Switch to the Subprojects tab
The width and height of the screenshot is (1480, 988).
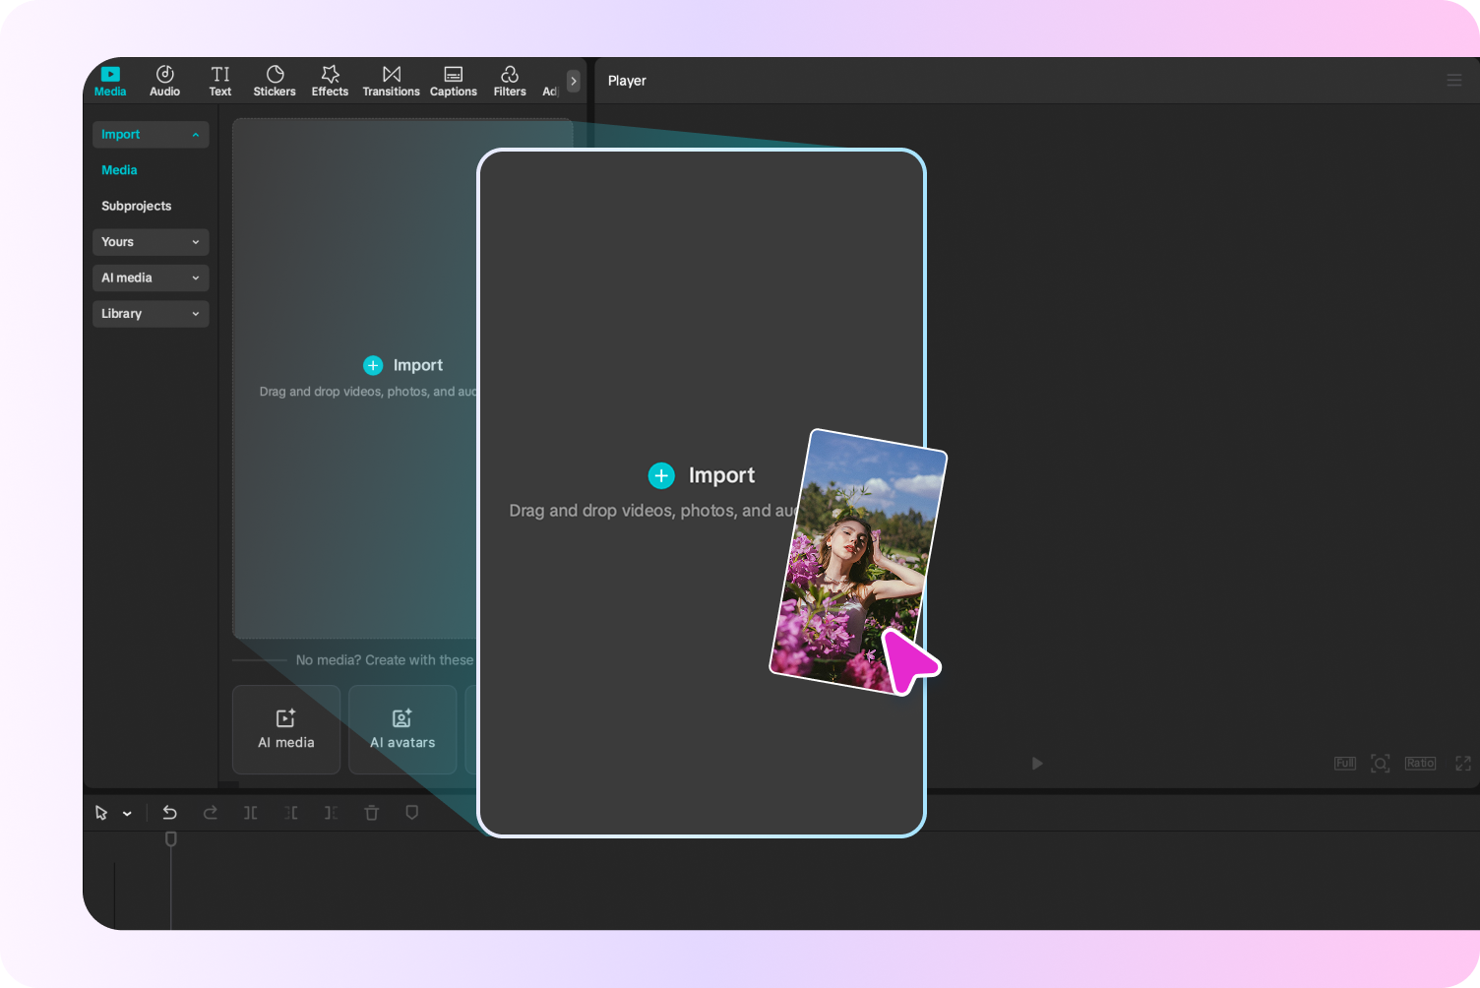pos(136,206)
